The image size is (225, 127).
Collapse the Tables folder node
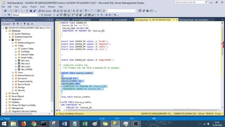pos(13,46)
